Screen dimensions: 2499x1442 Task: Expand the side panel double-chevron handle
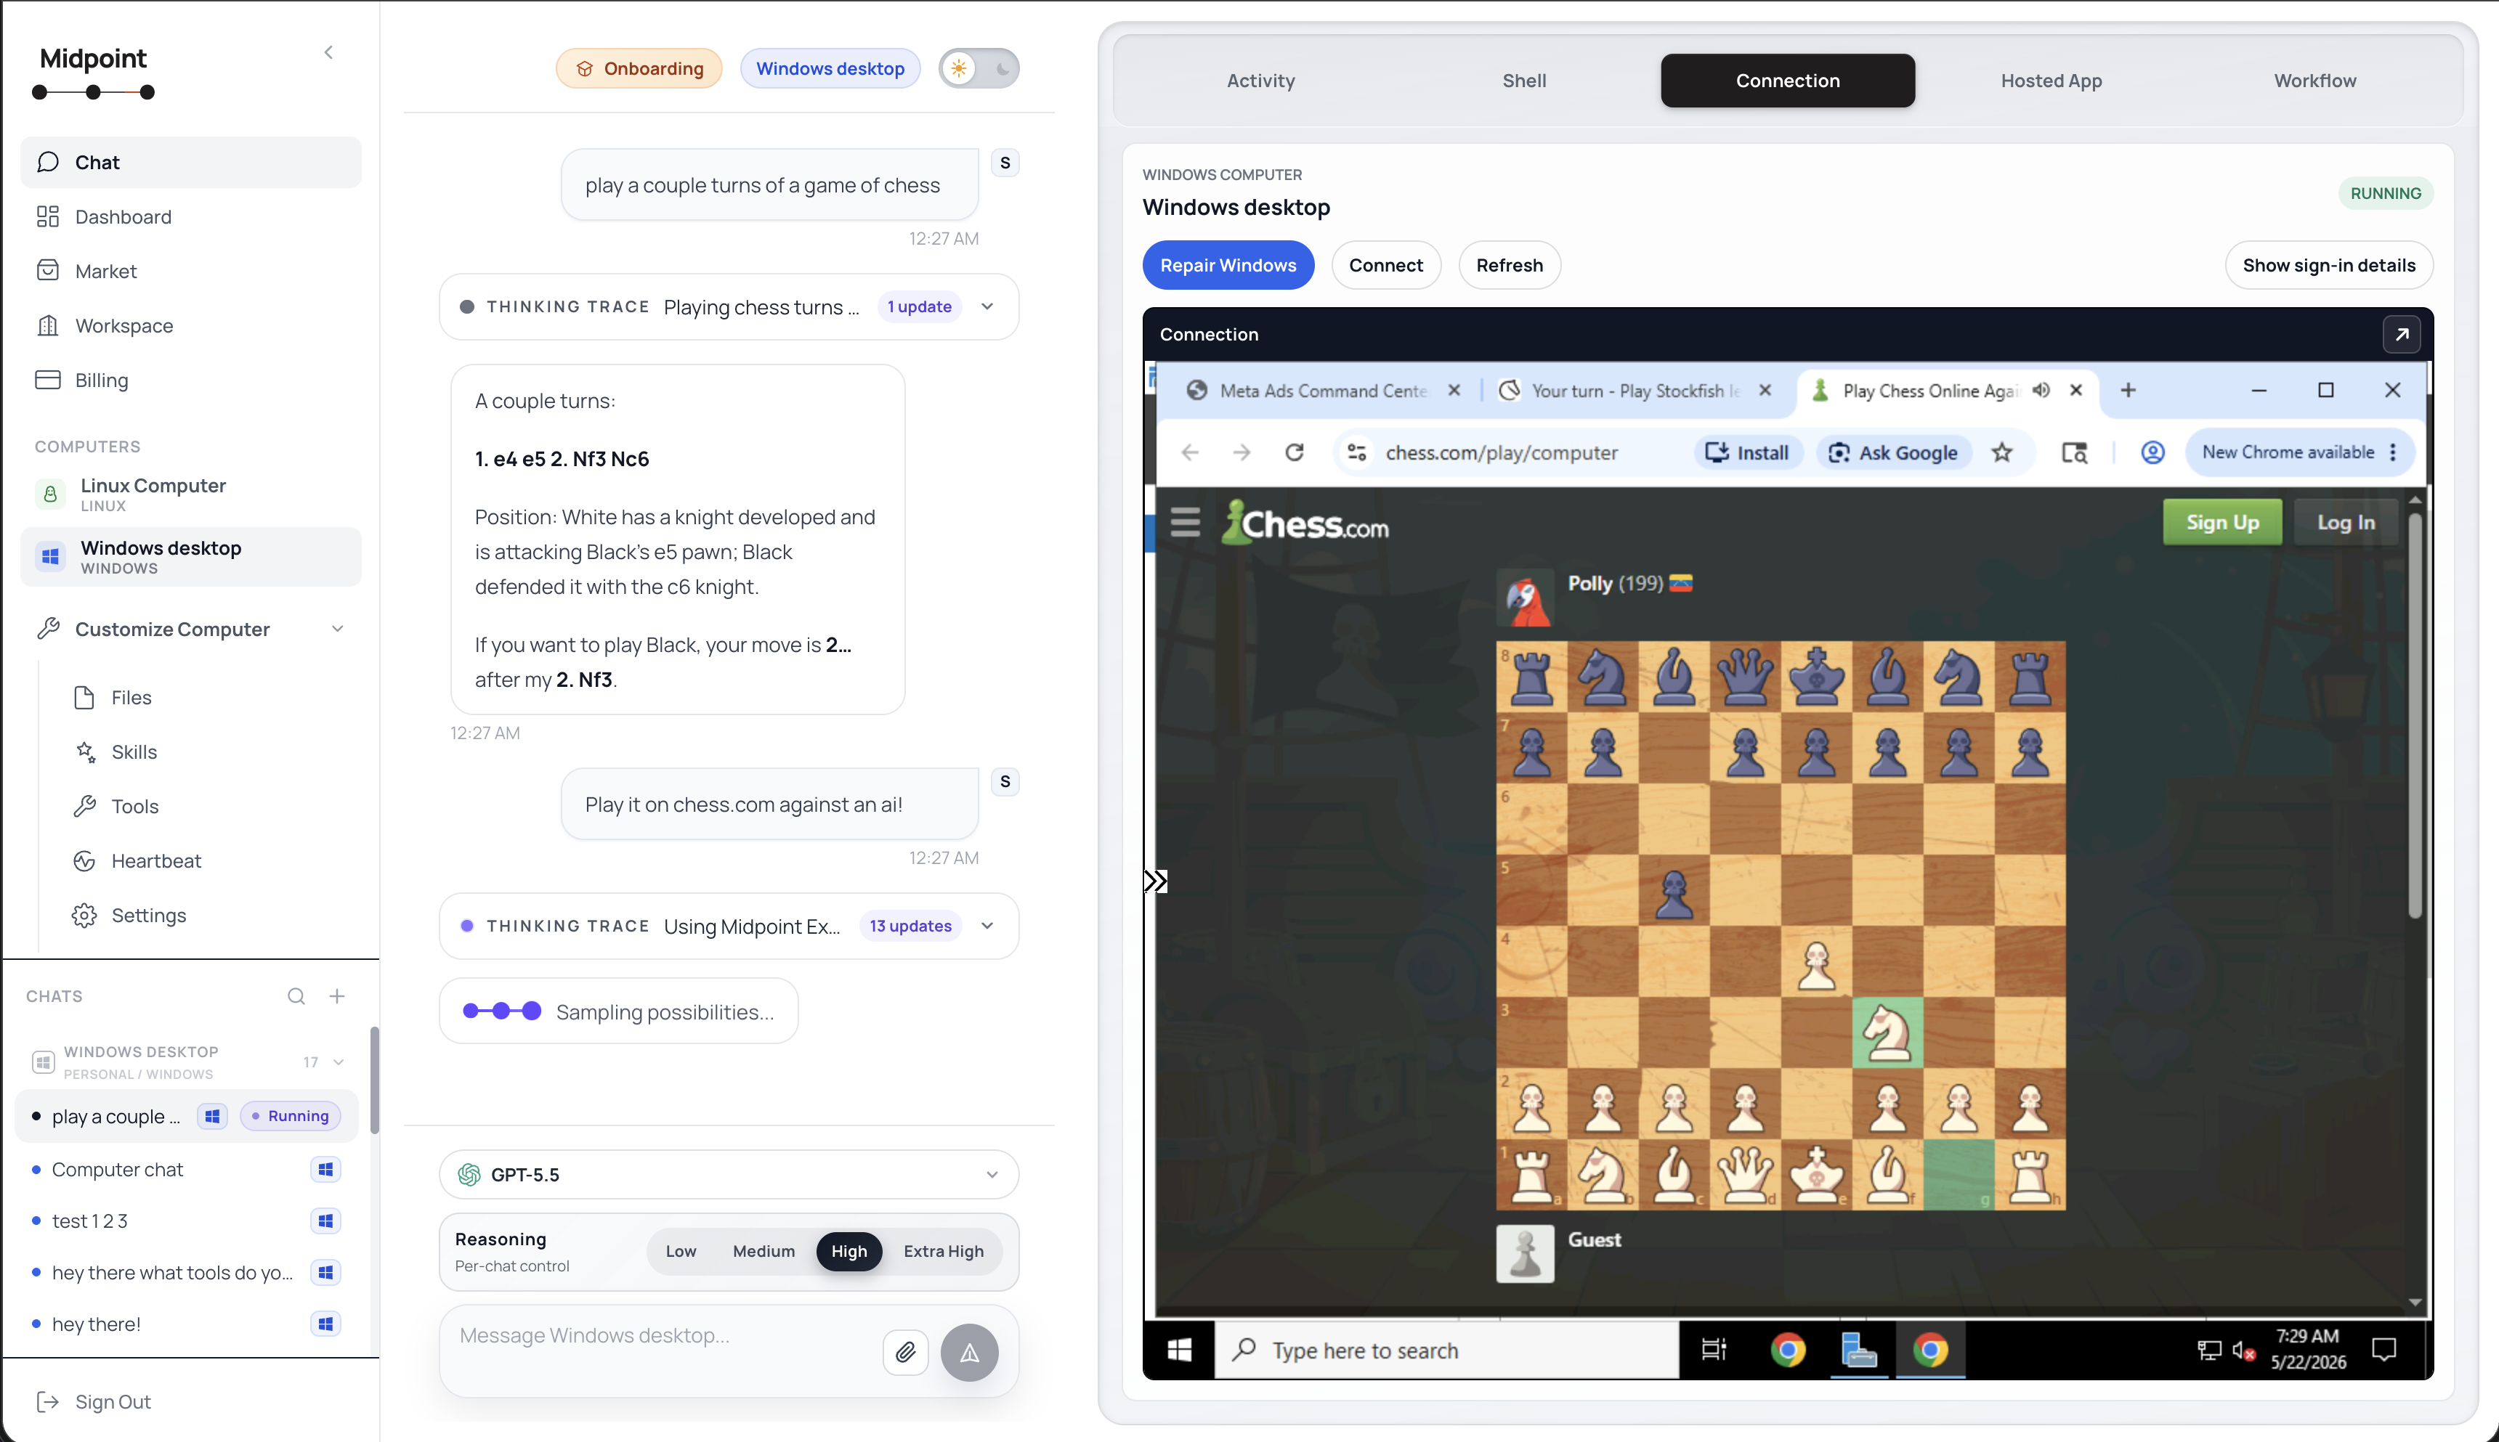tap(1155, 881)
